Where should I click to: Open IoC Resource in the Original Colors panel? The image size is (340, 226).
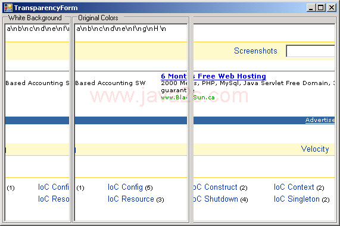click(x=131, y=199)
